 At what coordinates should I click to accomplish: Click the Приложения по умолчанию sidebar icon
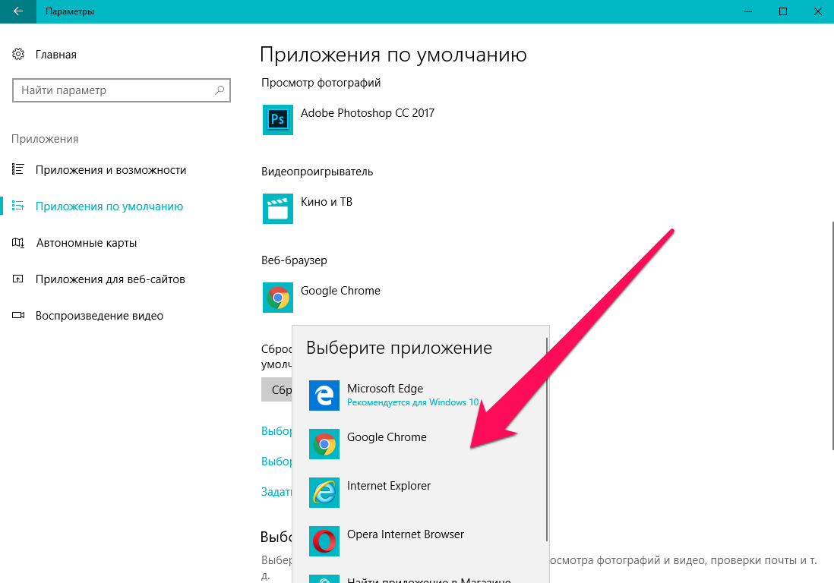(x=18, y=206)
